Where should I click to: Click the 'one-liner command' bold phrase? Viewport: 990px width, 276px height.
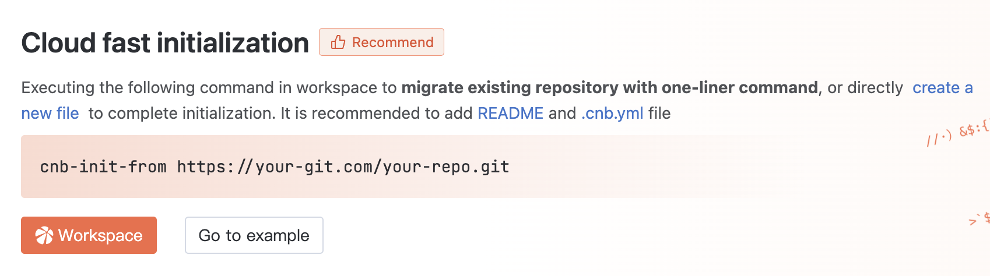[740, 87]
